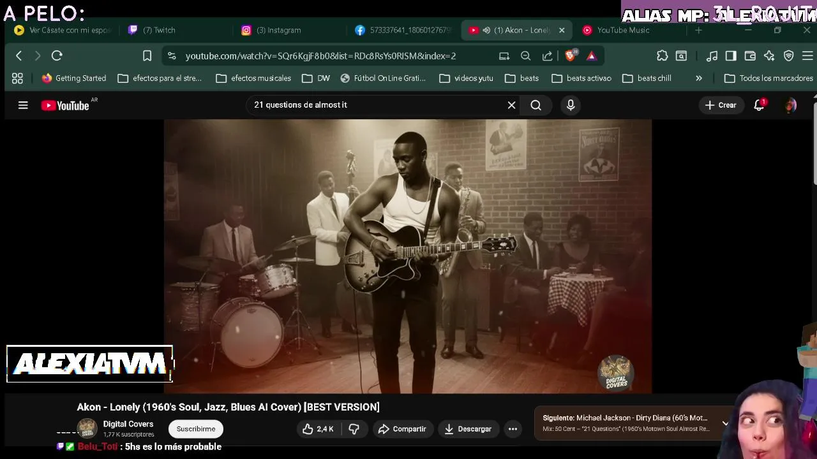Open the DW bookmark folder
The height and width of the screenshot is (459, 817).
(x=316, y=78)
